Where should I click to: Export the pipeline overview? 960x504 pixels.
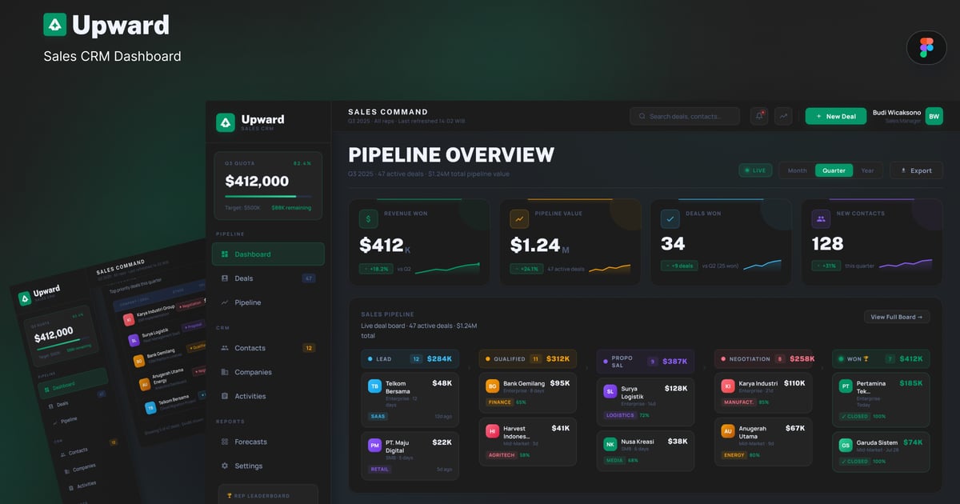point(916,170)
